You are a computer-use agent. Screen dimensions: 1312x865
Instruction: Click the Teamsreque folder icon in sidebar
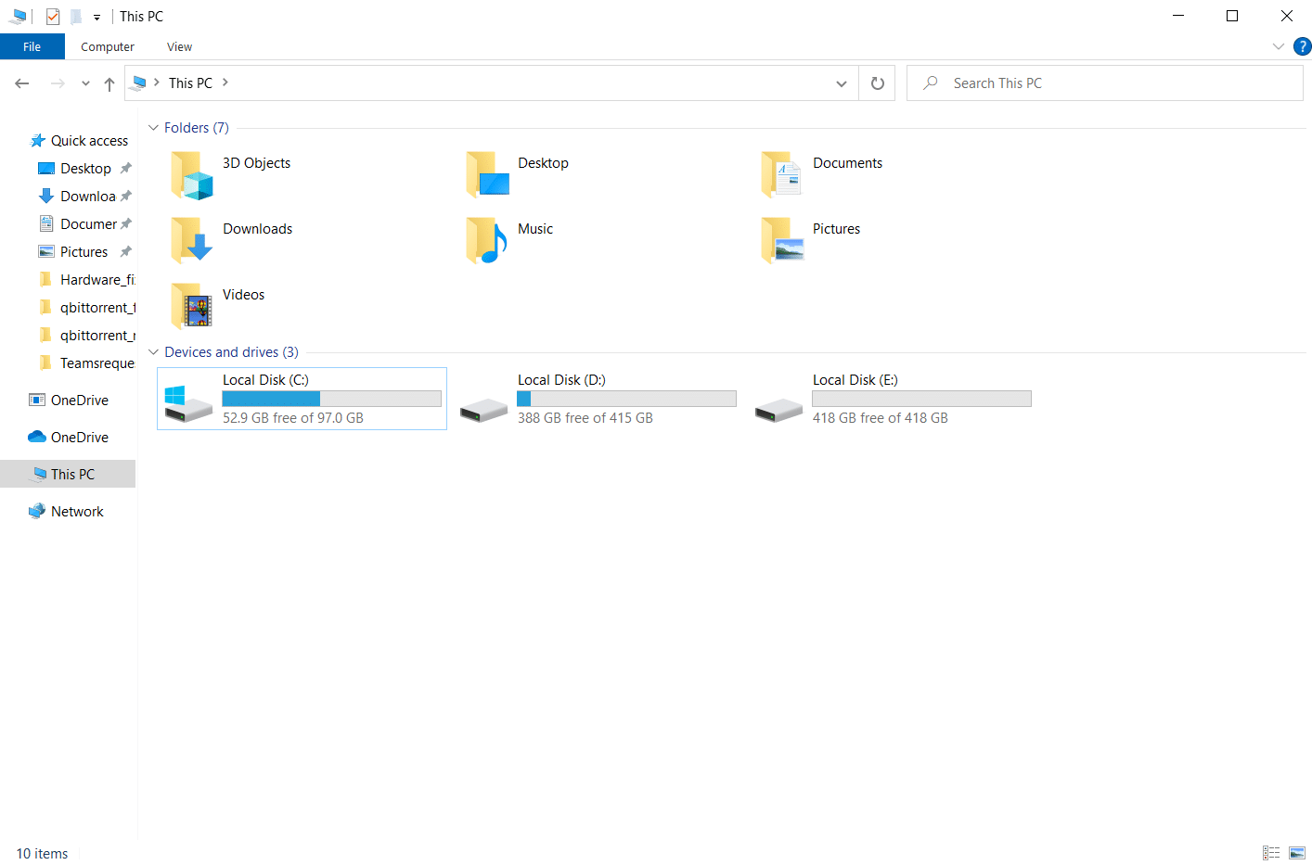click(46, 363)
